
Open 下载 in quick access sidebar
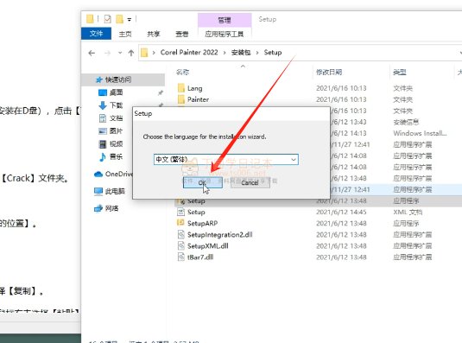111,105
